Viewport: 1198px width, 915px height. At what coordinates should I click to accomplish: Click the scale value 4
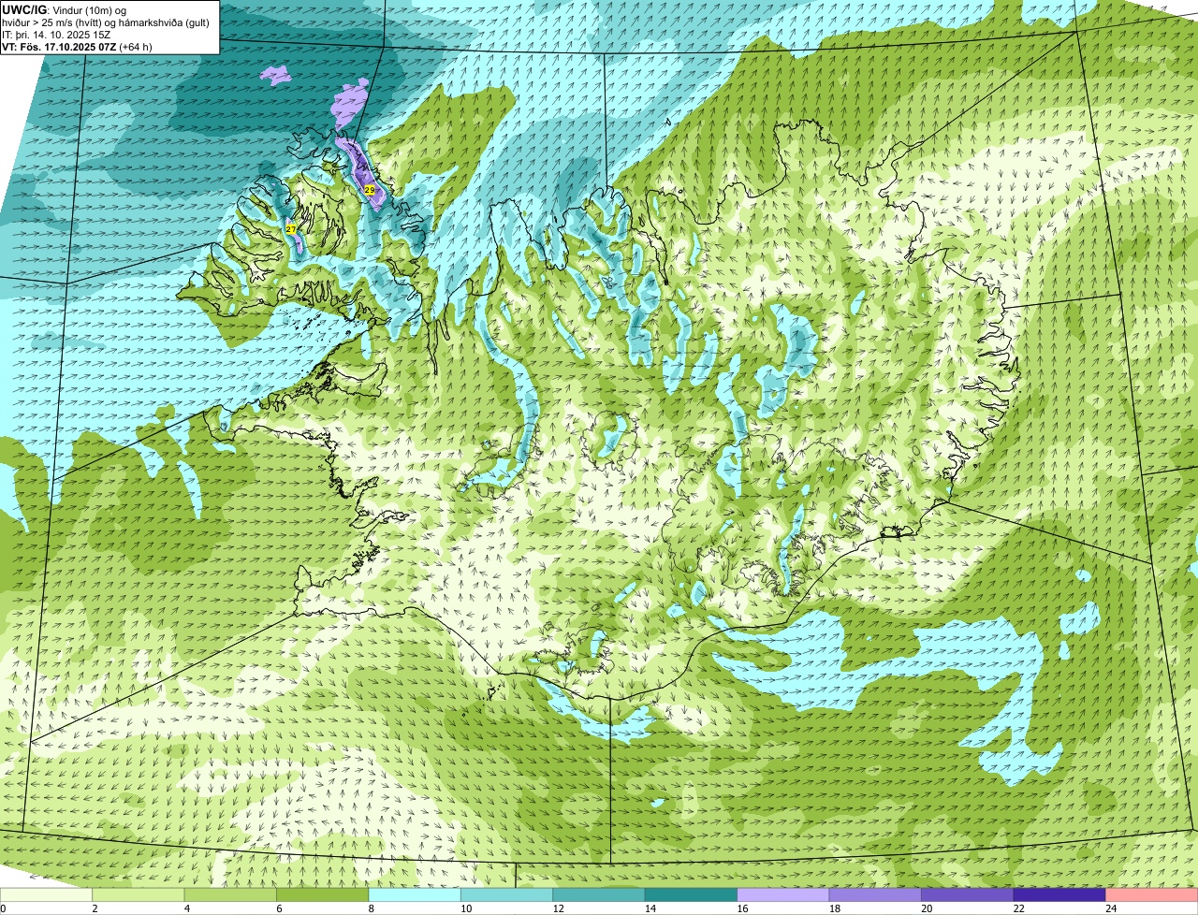click(186, 908)
